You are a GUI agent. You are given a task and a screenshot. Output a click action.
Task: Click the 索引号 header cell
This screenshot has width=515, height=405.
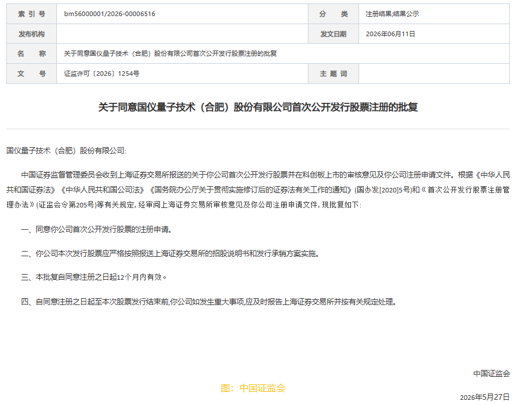click(32, 14)
